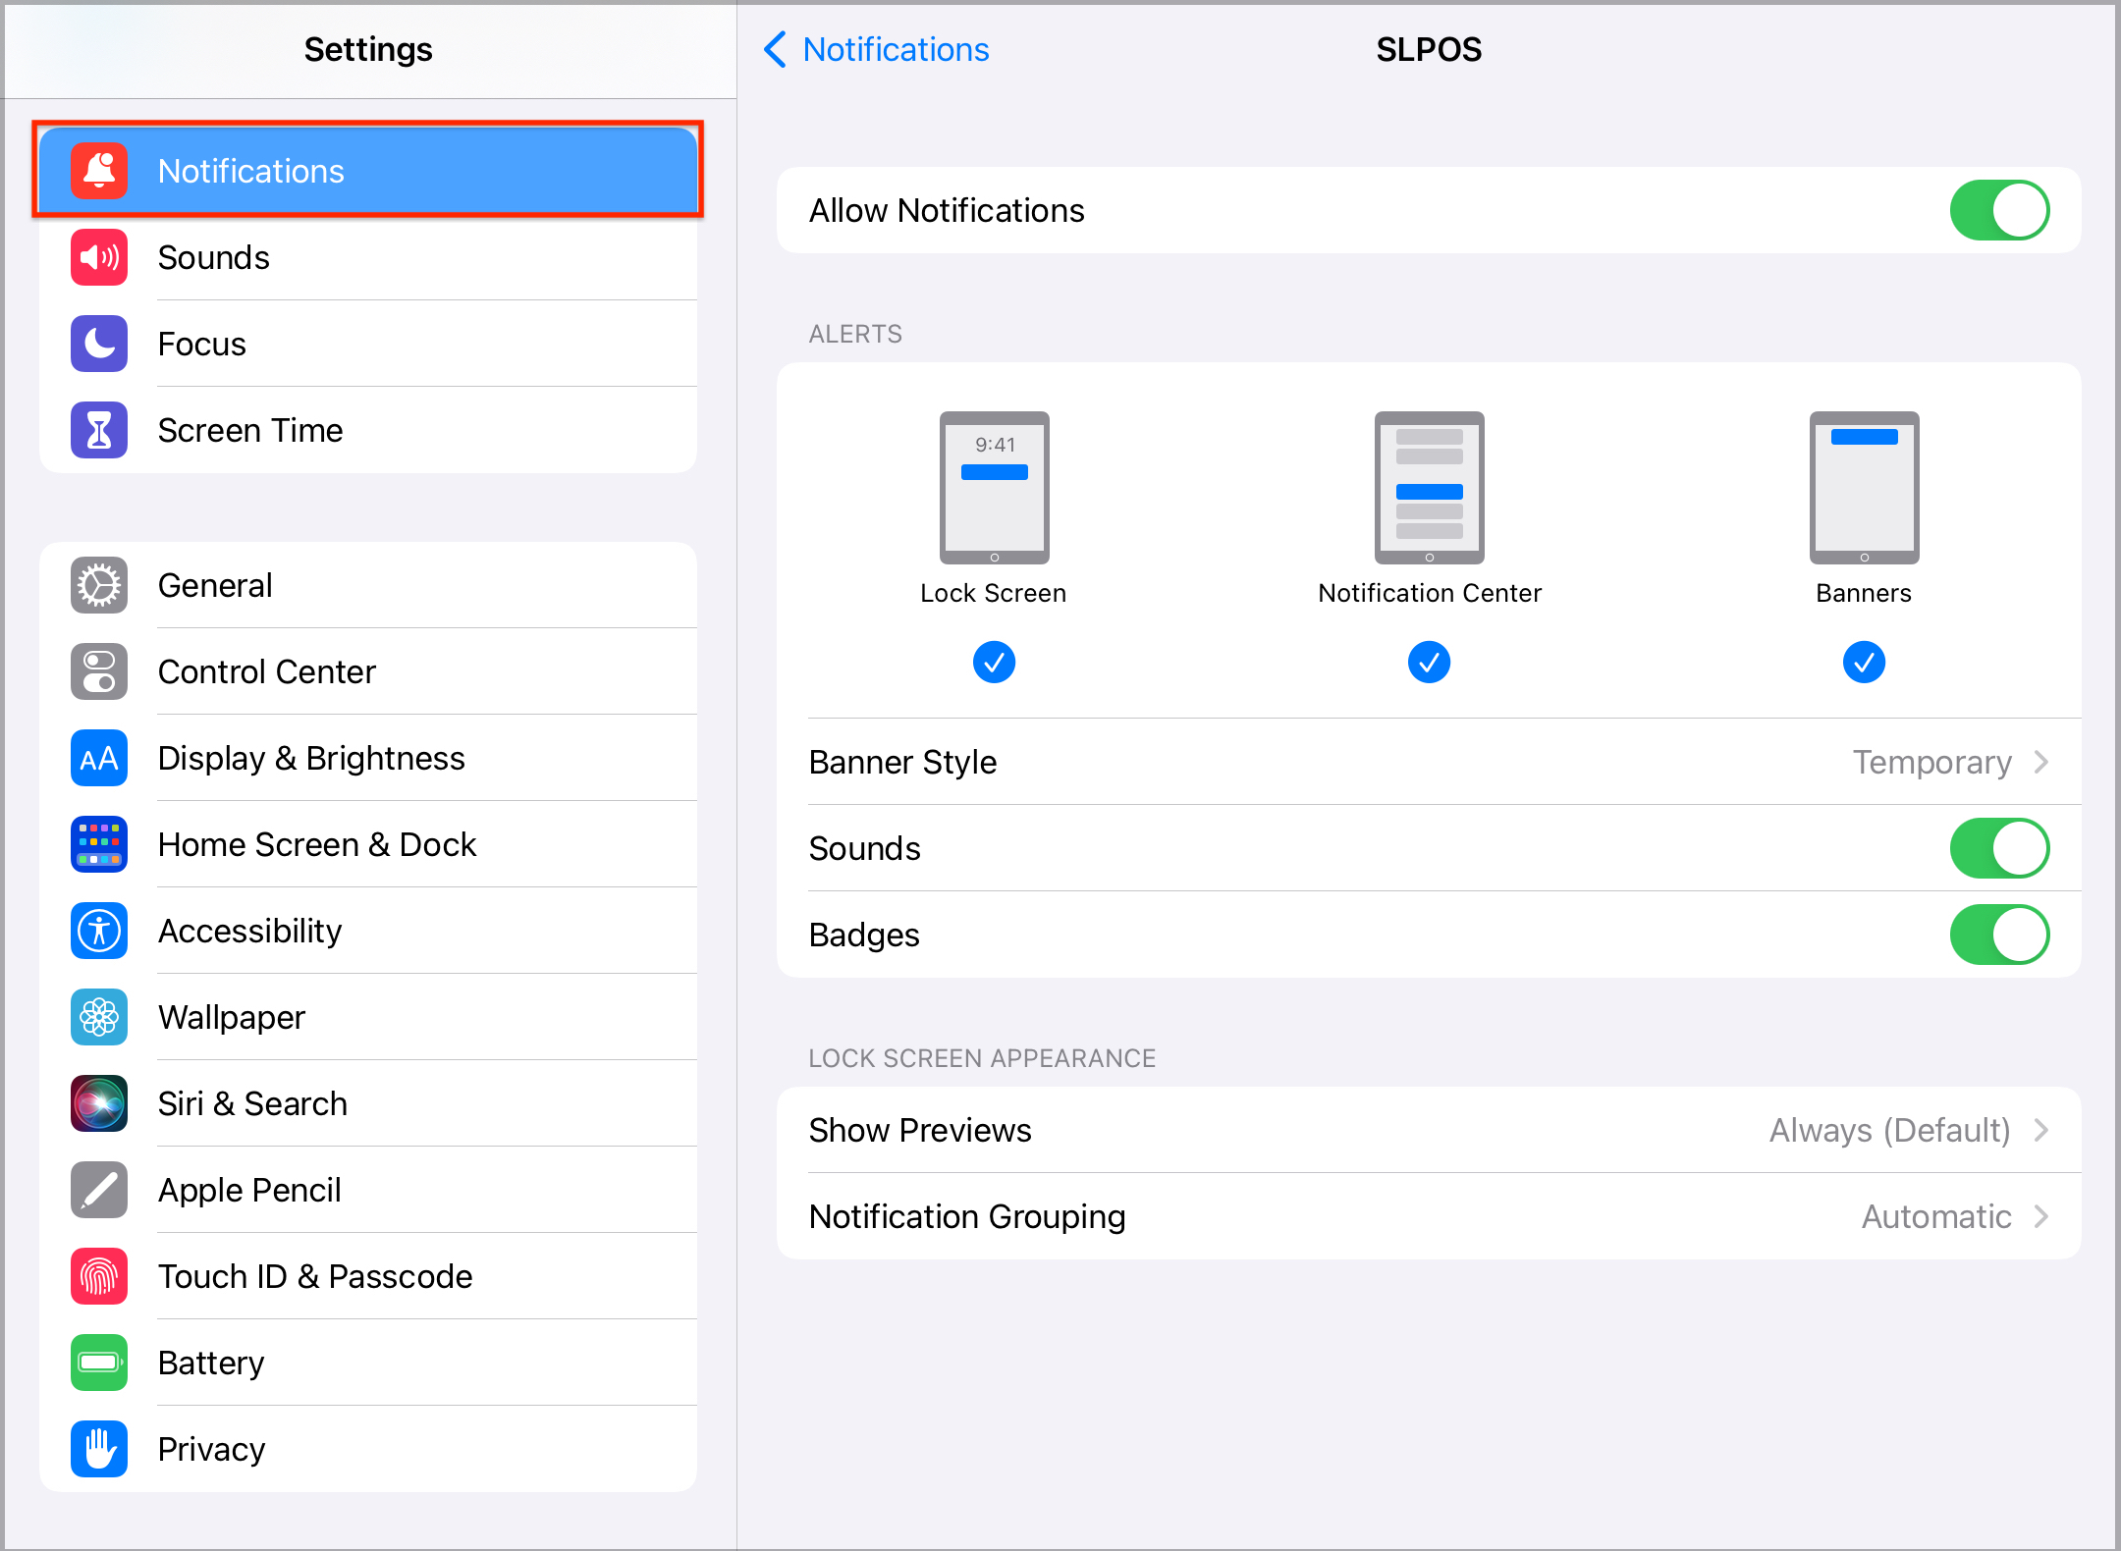Screen dimensions: 2121x1551
Task: Tap the Focus moon icon
Action: click(99, 344)
